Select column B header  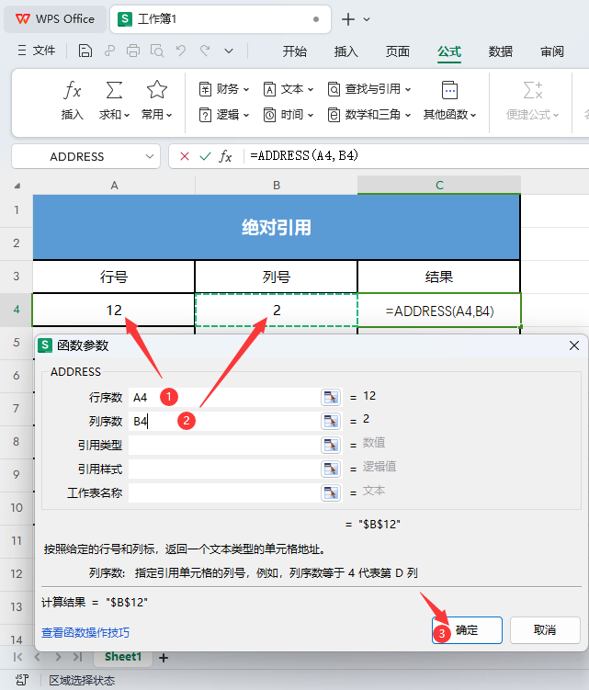pos(277,186)
